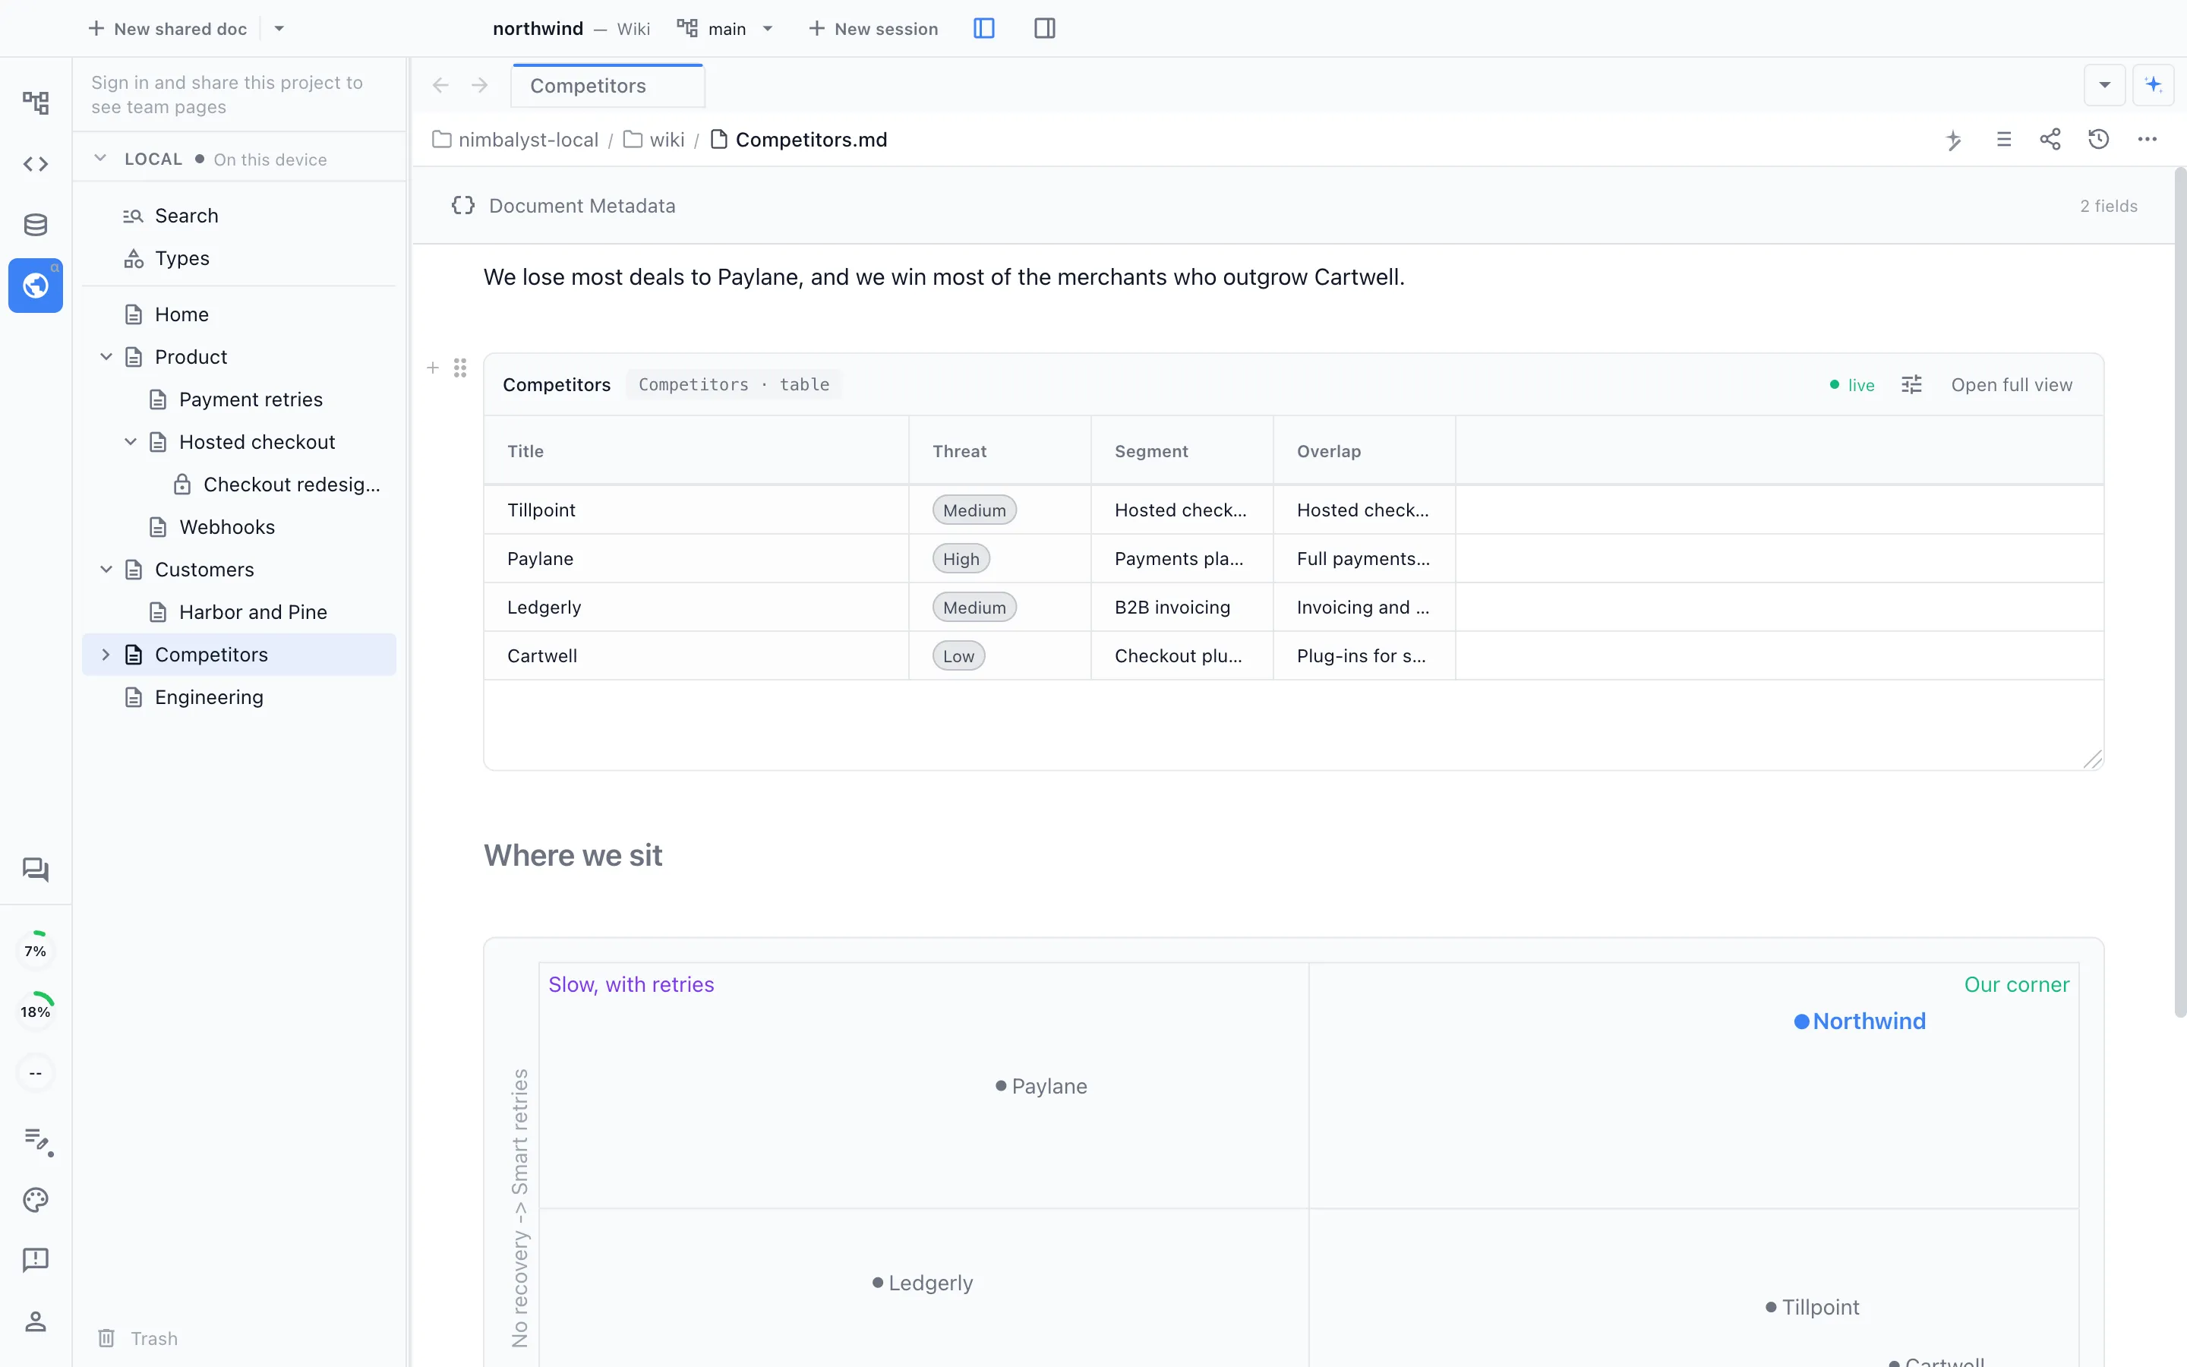Click New shared doc button
Viewport: 2187px width, 1367px height.
167,29
